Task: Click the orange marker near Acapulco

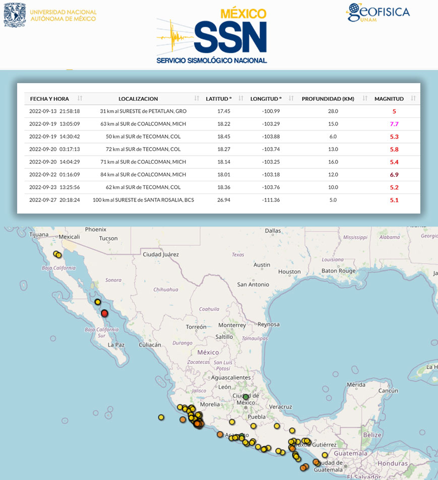Action: coord(220,434)
